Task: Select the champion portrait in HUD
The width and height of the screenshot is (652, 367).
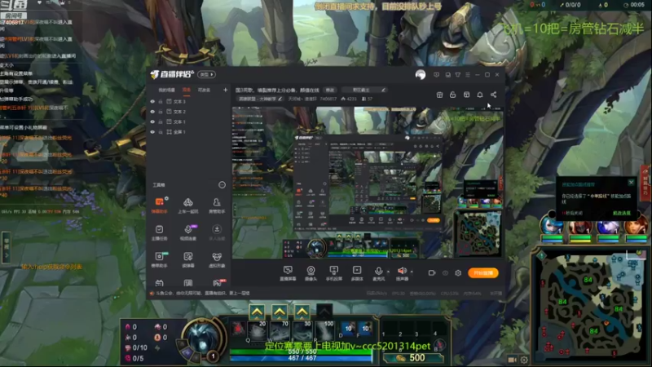Action: pyautogui.click(x=202, y=335)
